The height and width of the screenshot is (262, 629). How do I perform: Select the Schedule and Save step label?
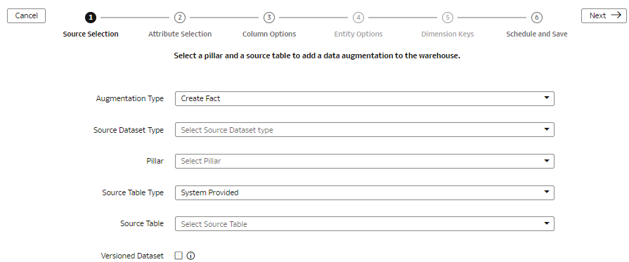(537, 34)
